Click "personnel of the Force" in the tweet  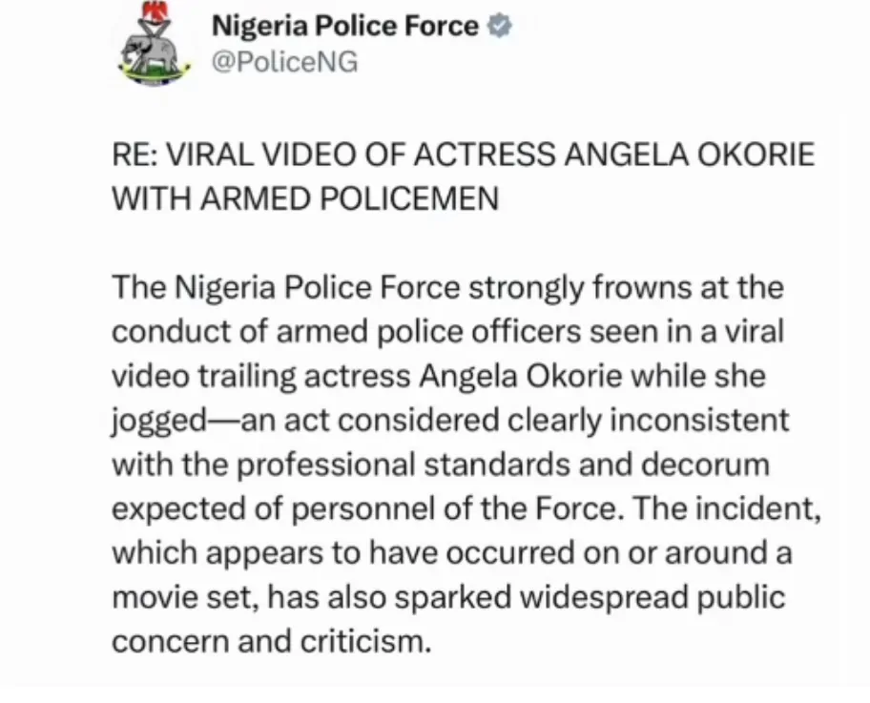425,507
